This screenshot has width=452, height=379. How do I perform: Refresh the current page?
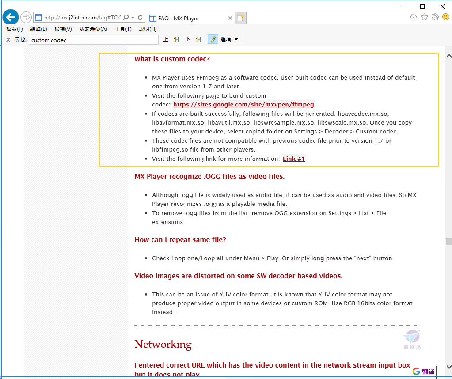[x=140, y=18]
